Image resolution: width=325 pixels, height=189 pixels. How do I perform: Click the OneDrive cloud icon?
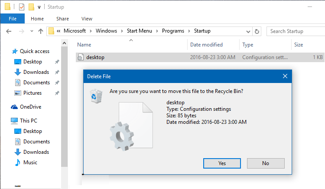click(14, 107)
